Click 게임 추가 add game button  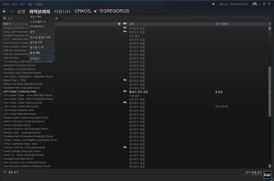pos(11,172)
